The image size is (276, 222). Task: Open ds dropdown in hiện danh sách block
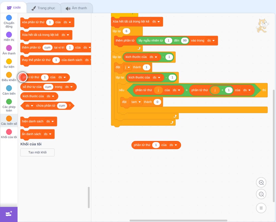pyautogui.click(x=50, y=121)
